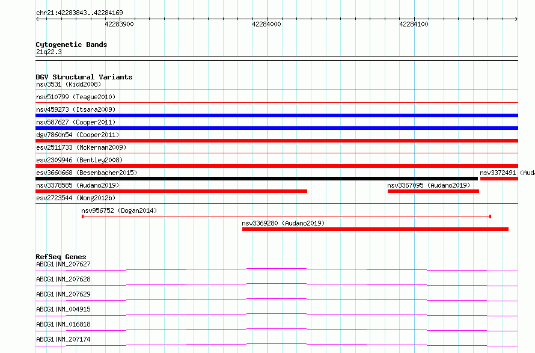Viewport: 535px width, 353px height.
Task: Select the short red bar under nsv3372491
Action: click(499, 179)
